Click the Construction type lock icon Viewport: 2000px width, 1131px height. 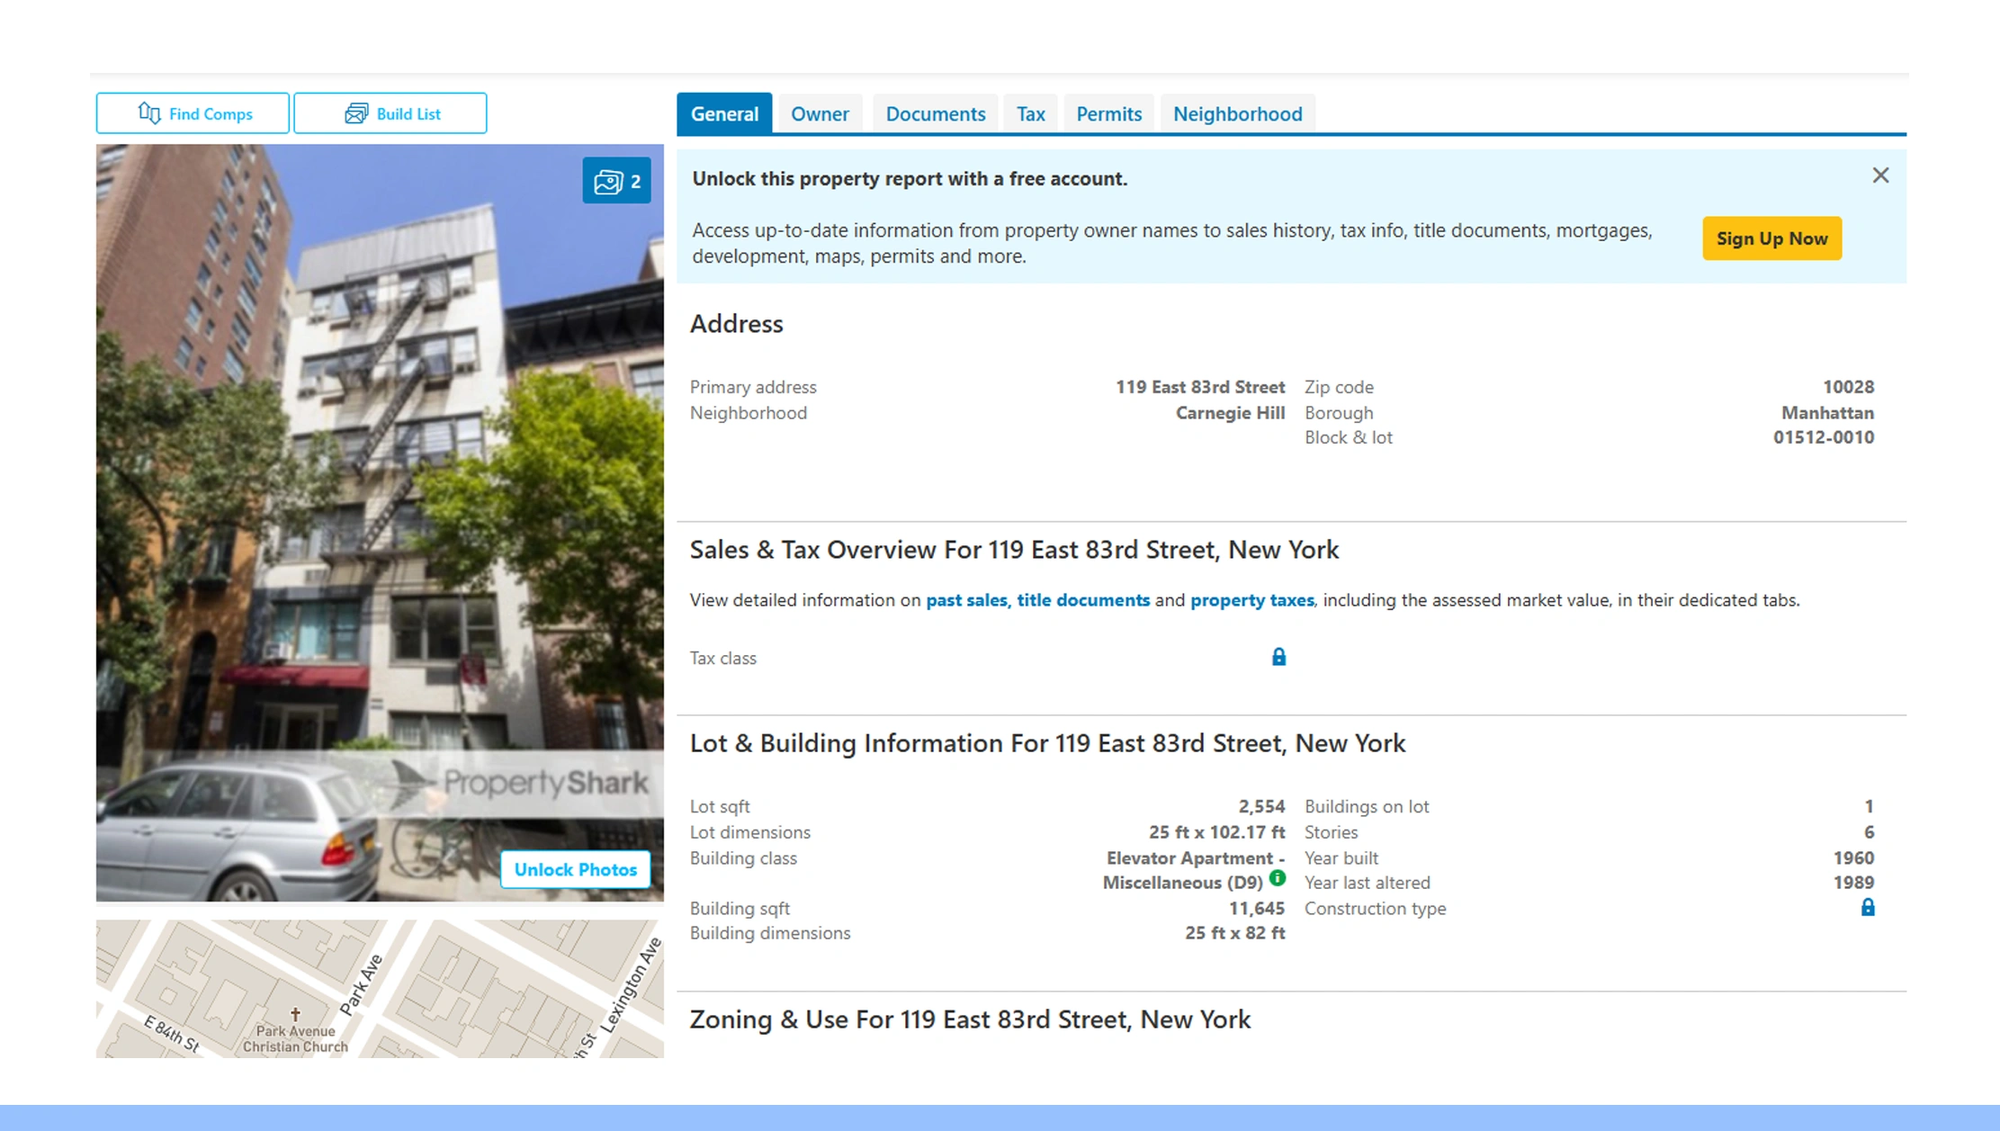pyautogui.click(x=1868, y=908)
